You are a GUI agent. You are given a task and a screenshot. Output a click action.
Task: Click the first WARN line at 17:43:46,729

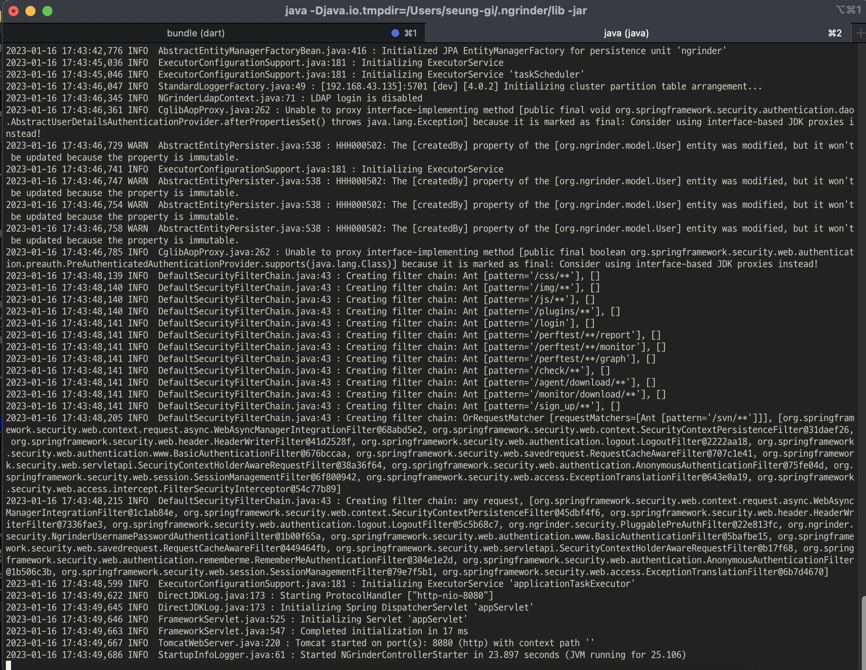(x=430, y=151)
